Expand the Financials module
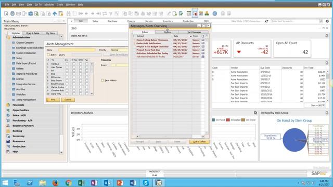 tap(18, 105)
